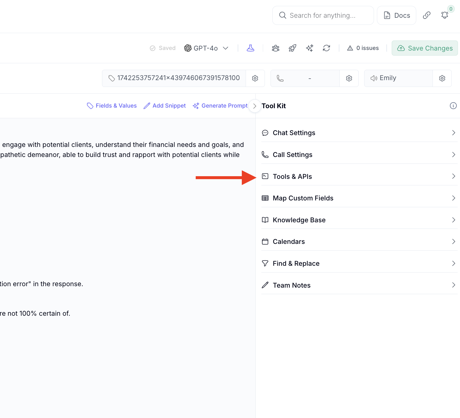Click the Search for anything field
Screen dimensions: 460x418
[323, 15]
